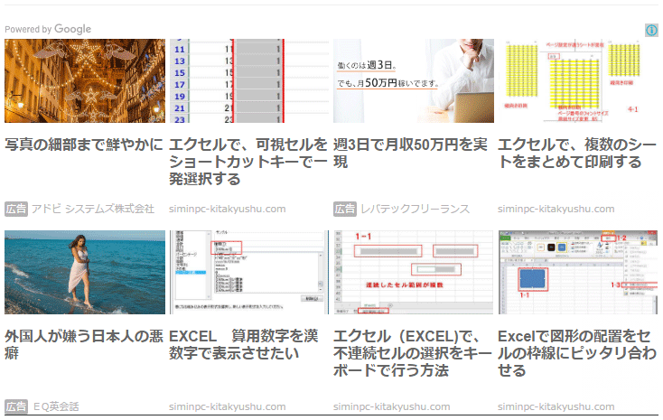This screenshot has width=663, height=420.
Task: Click siminpc-kitakyushu.com under 図形の配置 article
Action: click(556, 406)
